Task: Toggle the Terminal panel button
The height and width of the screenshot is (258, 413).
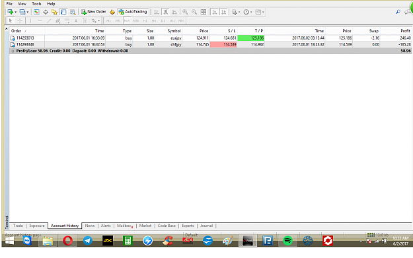Action: (x=63, y=12)
